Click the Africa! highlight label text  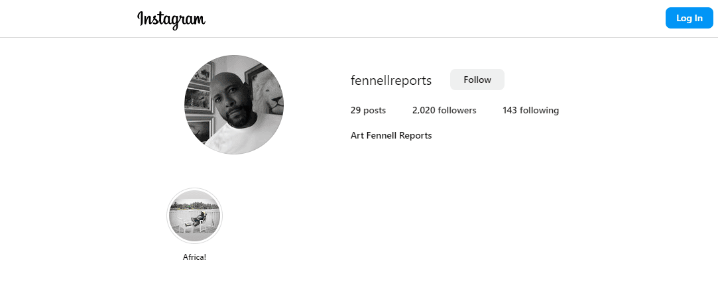[x=195, y=257]
